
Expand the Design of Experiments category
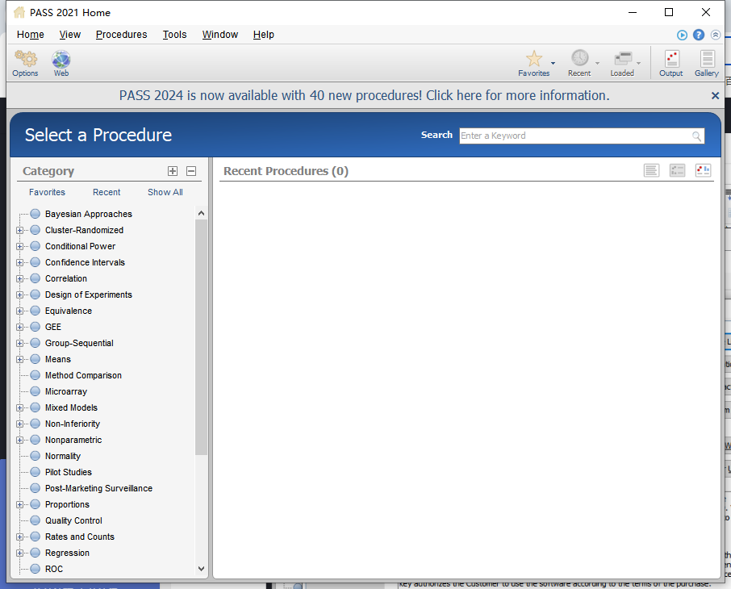tap(19, 294)
